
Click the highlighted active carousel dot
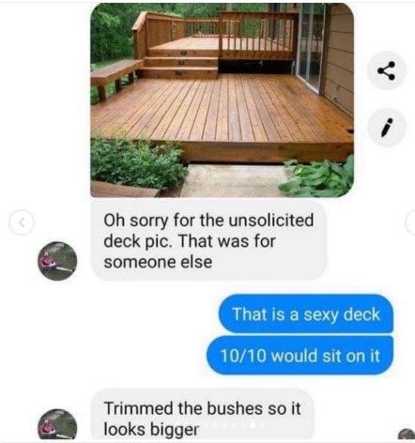pyautogui.click(x=253, y=425)
